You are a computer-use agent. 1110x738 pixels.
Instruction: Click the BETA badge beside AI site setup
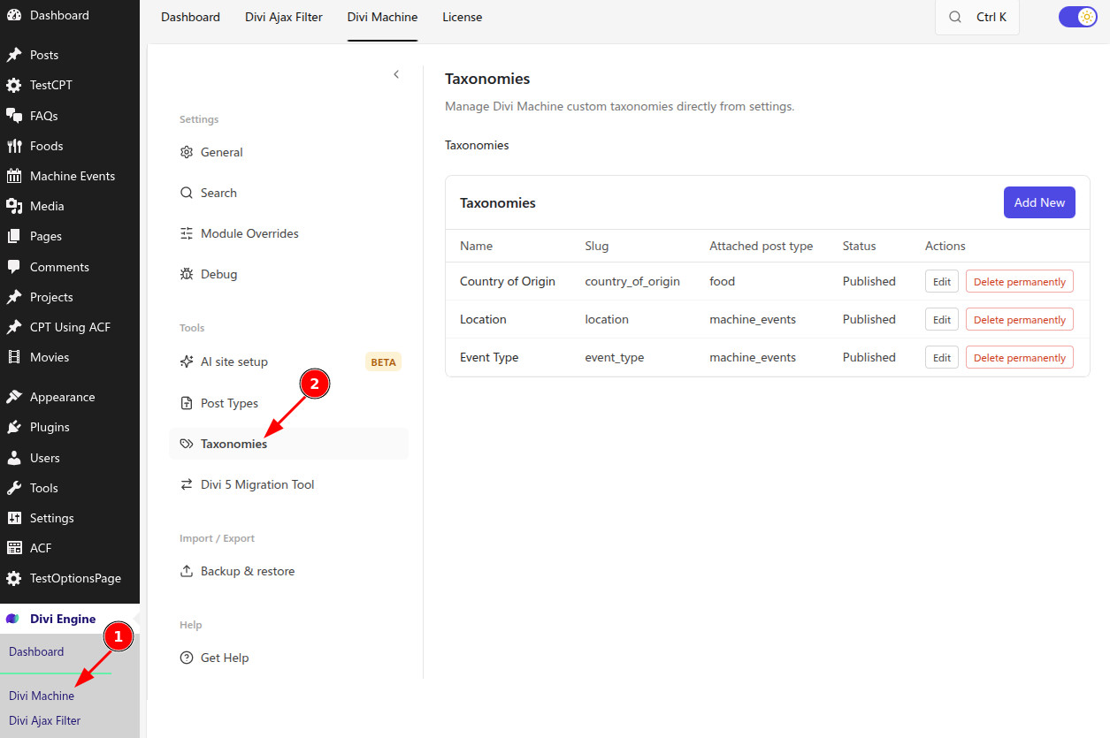point(383,362)
